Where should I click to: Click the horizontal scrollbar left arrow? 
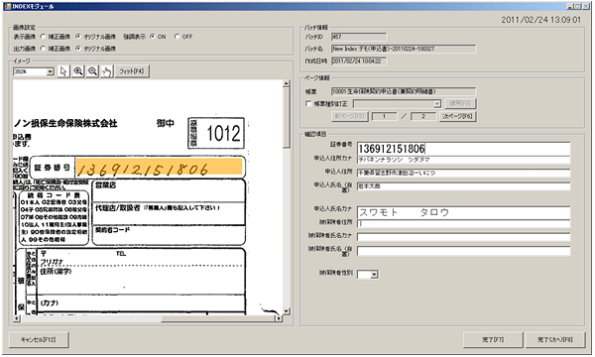tap(17, 318)
